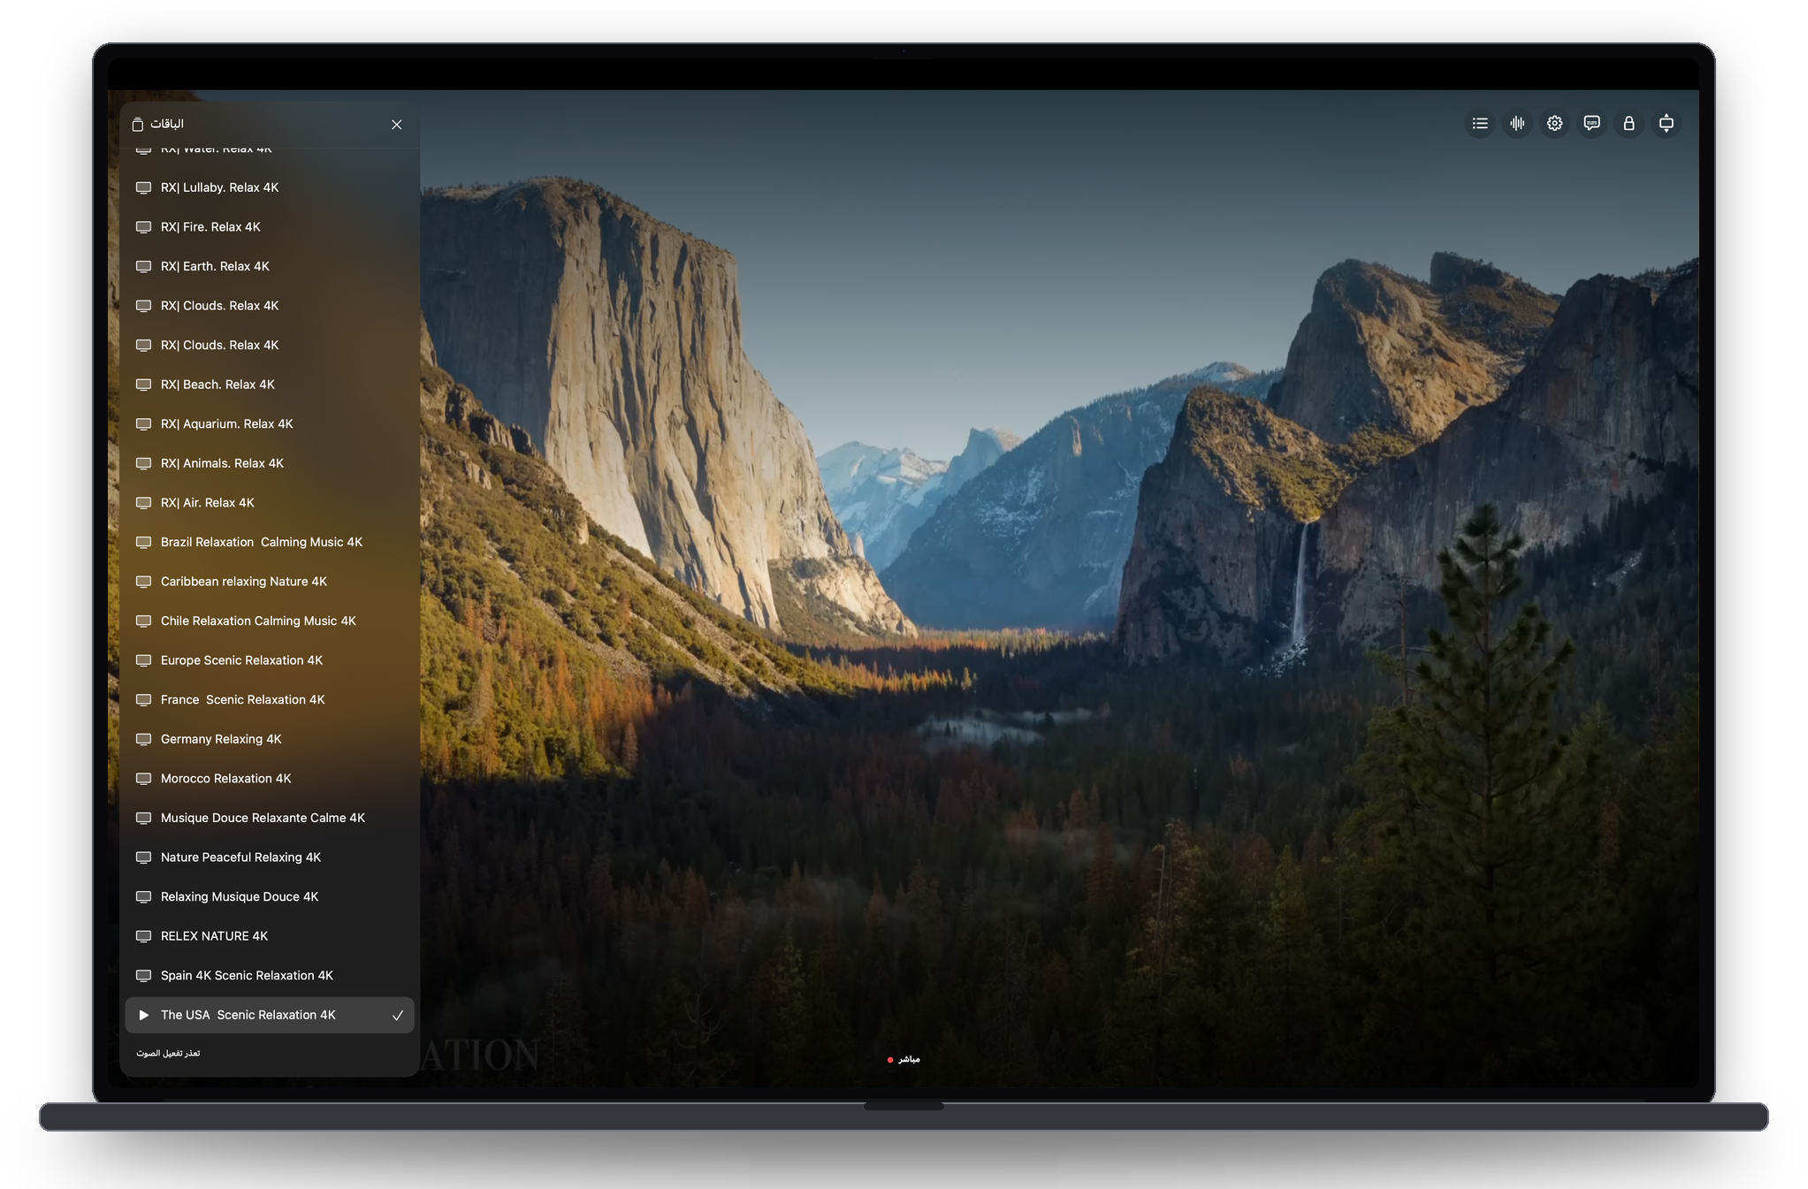Select RX| Beach. Relax 4K channel
1808x1189 pixels.
coord(270,385)
